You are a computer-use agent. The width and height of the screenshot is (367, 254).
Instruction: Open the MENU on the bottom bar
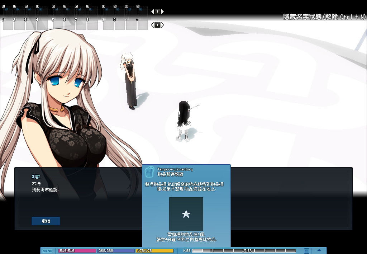47,251
